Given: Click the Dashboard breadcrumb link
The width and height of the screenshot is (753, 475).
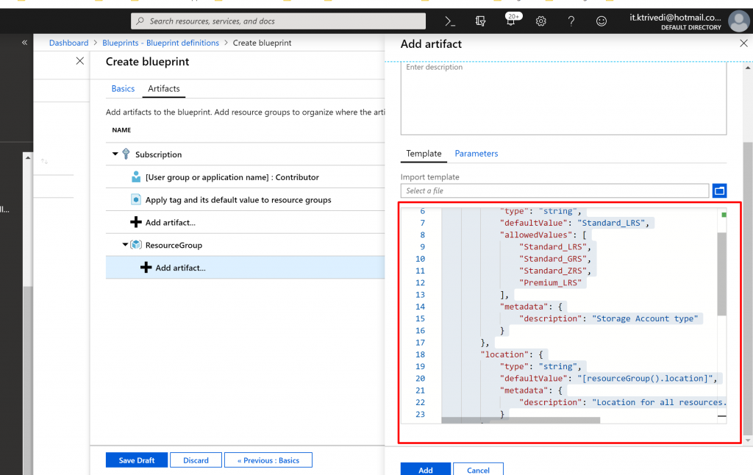Looking at the screenshot, I should tap(68, 43).
